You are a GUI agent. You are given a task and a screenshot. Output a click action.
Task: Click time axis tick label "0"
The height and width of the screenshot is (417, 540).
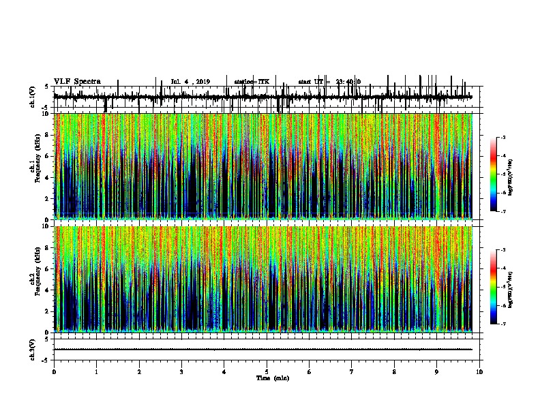(54, 372)
